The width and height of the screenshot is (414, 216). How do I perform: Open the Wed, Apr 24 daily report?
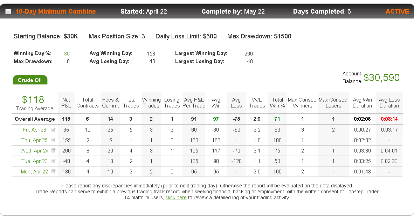pos(34,151)
